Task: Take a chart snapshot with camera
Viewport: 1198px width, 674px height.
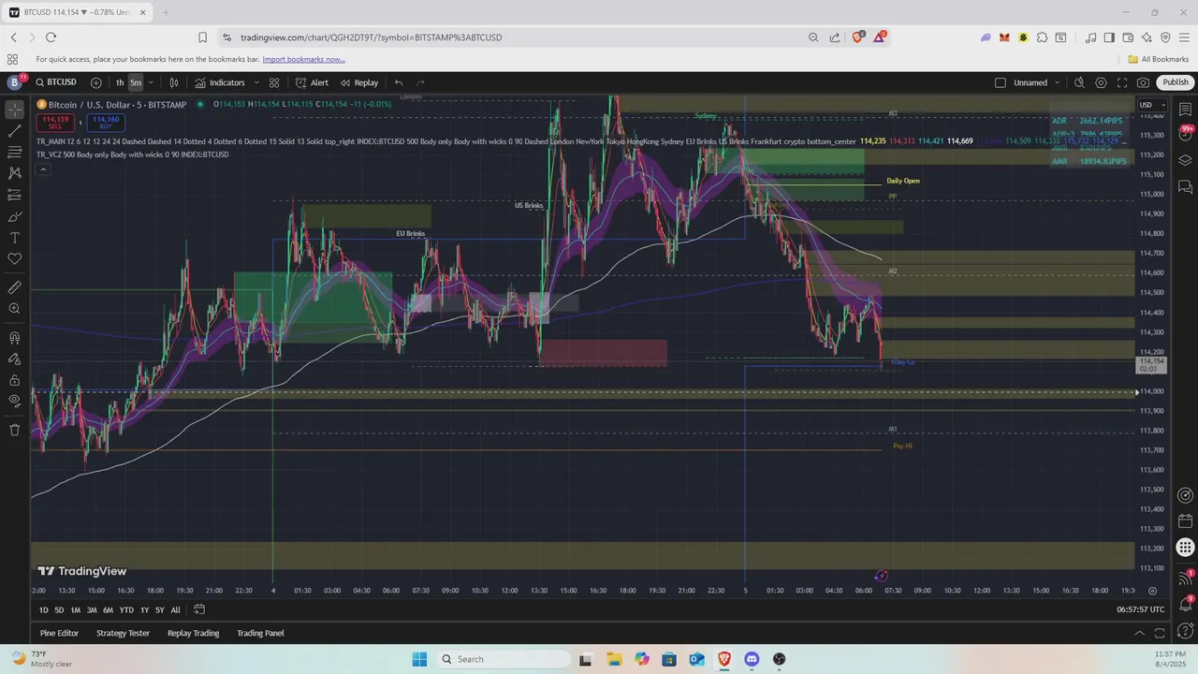Action: [x=1144, y=82]
